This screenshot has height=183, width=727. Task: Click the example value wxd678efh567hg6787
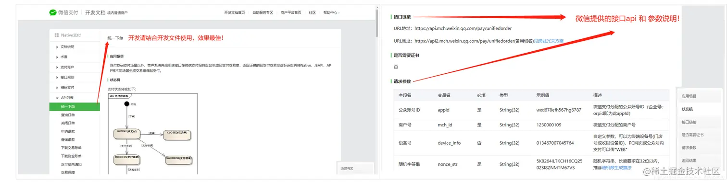point(559,110)
